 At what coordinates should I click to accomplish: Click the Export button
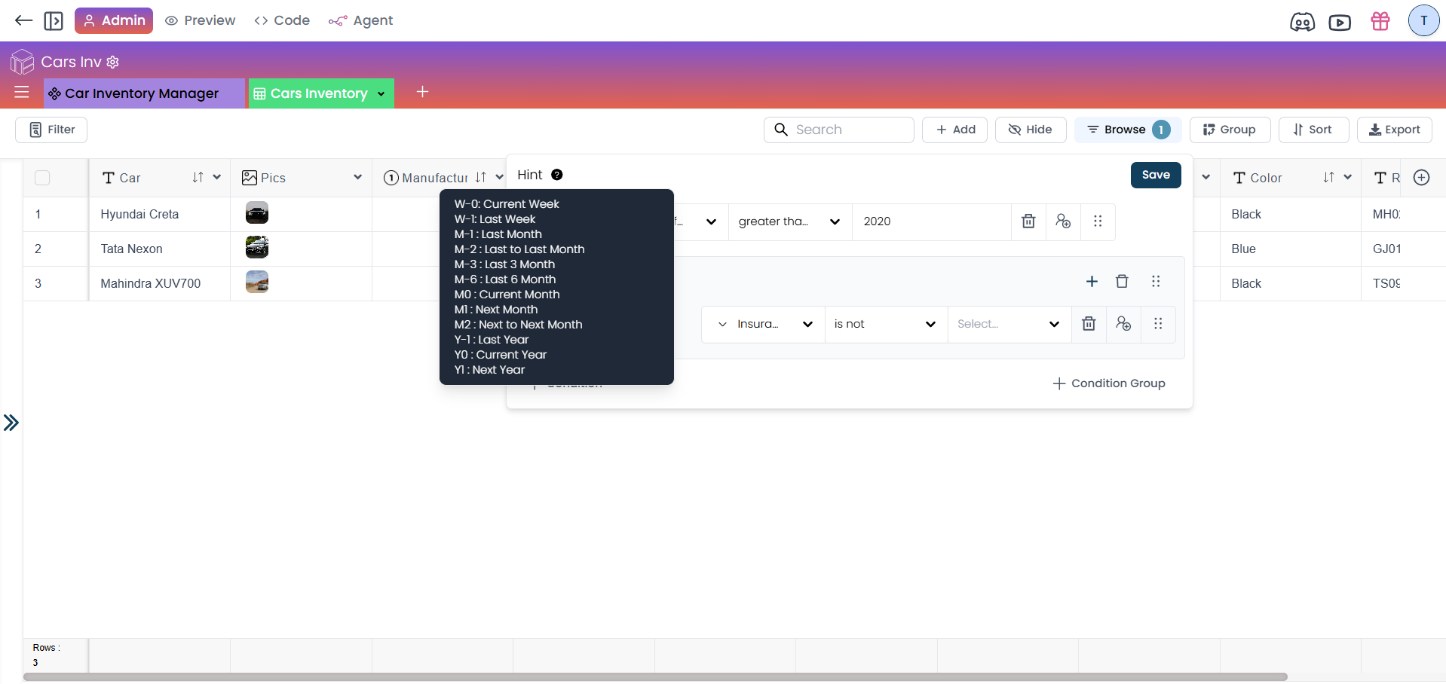point(1394,130)
